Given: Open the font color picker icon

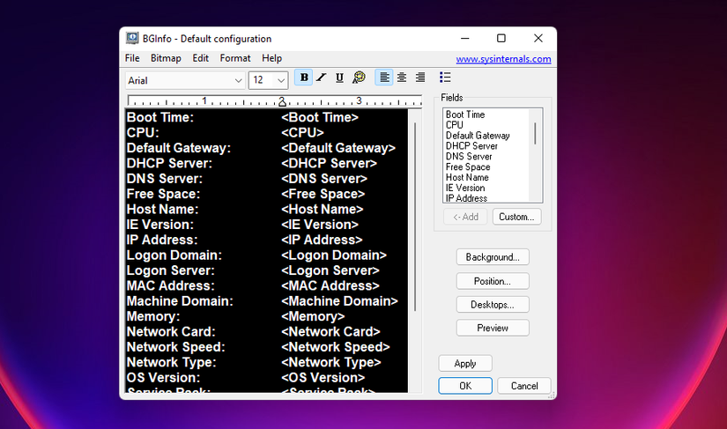Looking at the screenshot, I should pyautogui.click(x=359, y=78).
